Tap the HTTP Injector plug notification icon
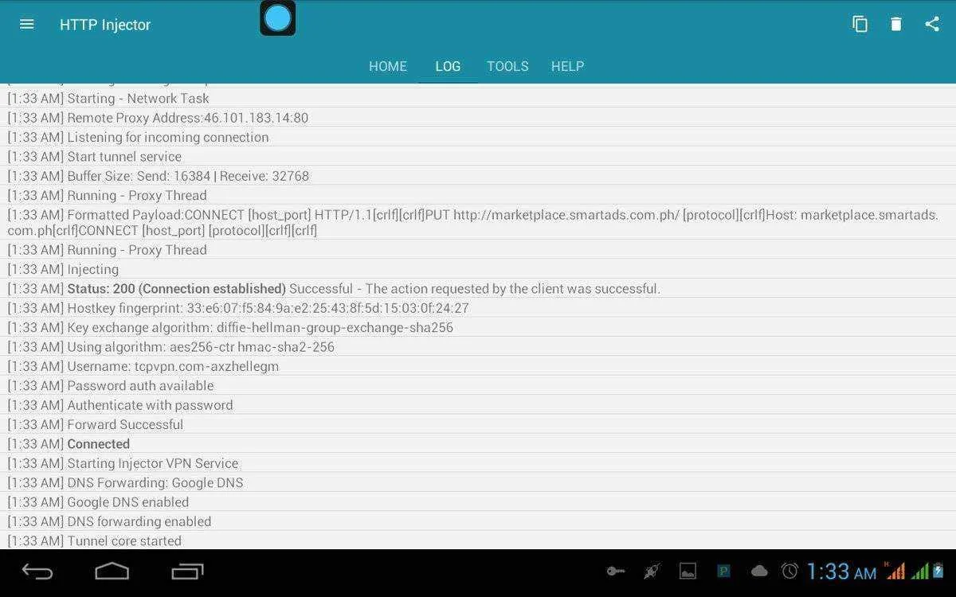The image size is (956, 597). (x=652, y=571)
